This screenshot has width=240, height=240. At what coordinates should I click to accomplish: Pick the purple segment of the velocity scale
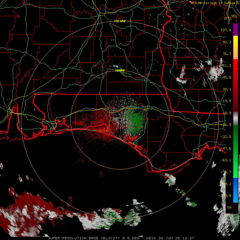235,30
